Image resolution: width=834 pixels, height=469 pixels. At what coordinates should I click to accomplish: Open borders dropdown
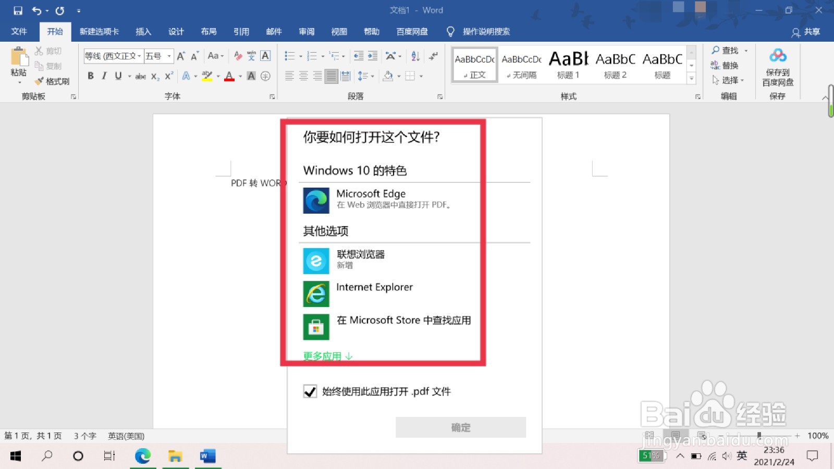coord(421,76)
